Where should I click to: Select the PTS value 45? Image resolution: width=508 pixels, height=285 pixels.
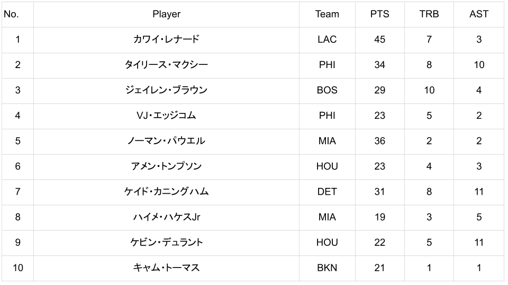pyautogui.click(x=379, y=40)
